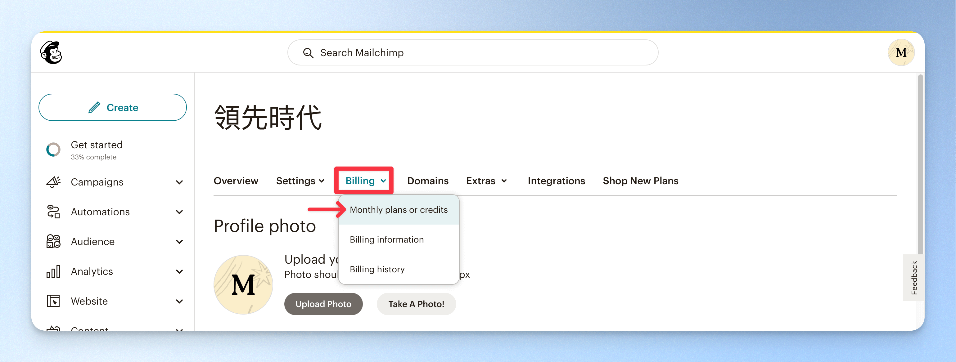Screen dimensions: 956x362
Task: Click the Profile photo heading
Action: click(264, 226)
